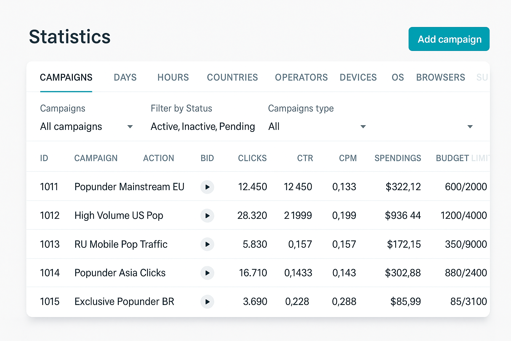This screenshot has height=341, width=511.
Task: Sort by the CTR column header
Action: click(305, 158)
